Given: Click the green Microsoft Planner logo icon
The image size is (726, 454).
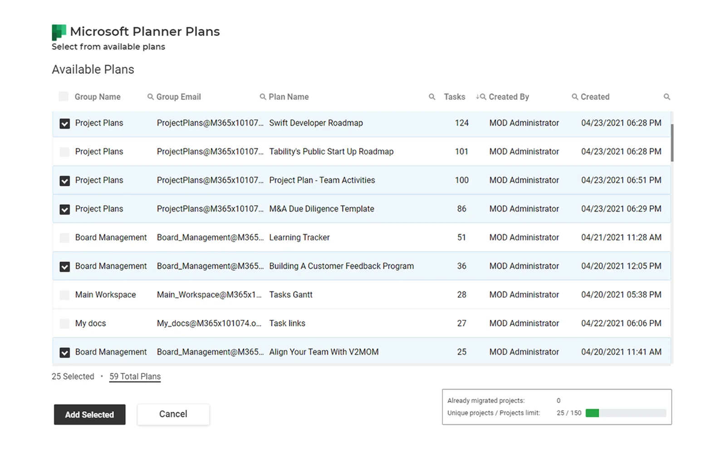Looking at the screenshot, I should pyautogui.click(x=59, y=32).
